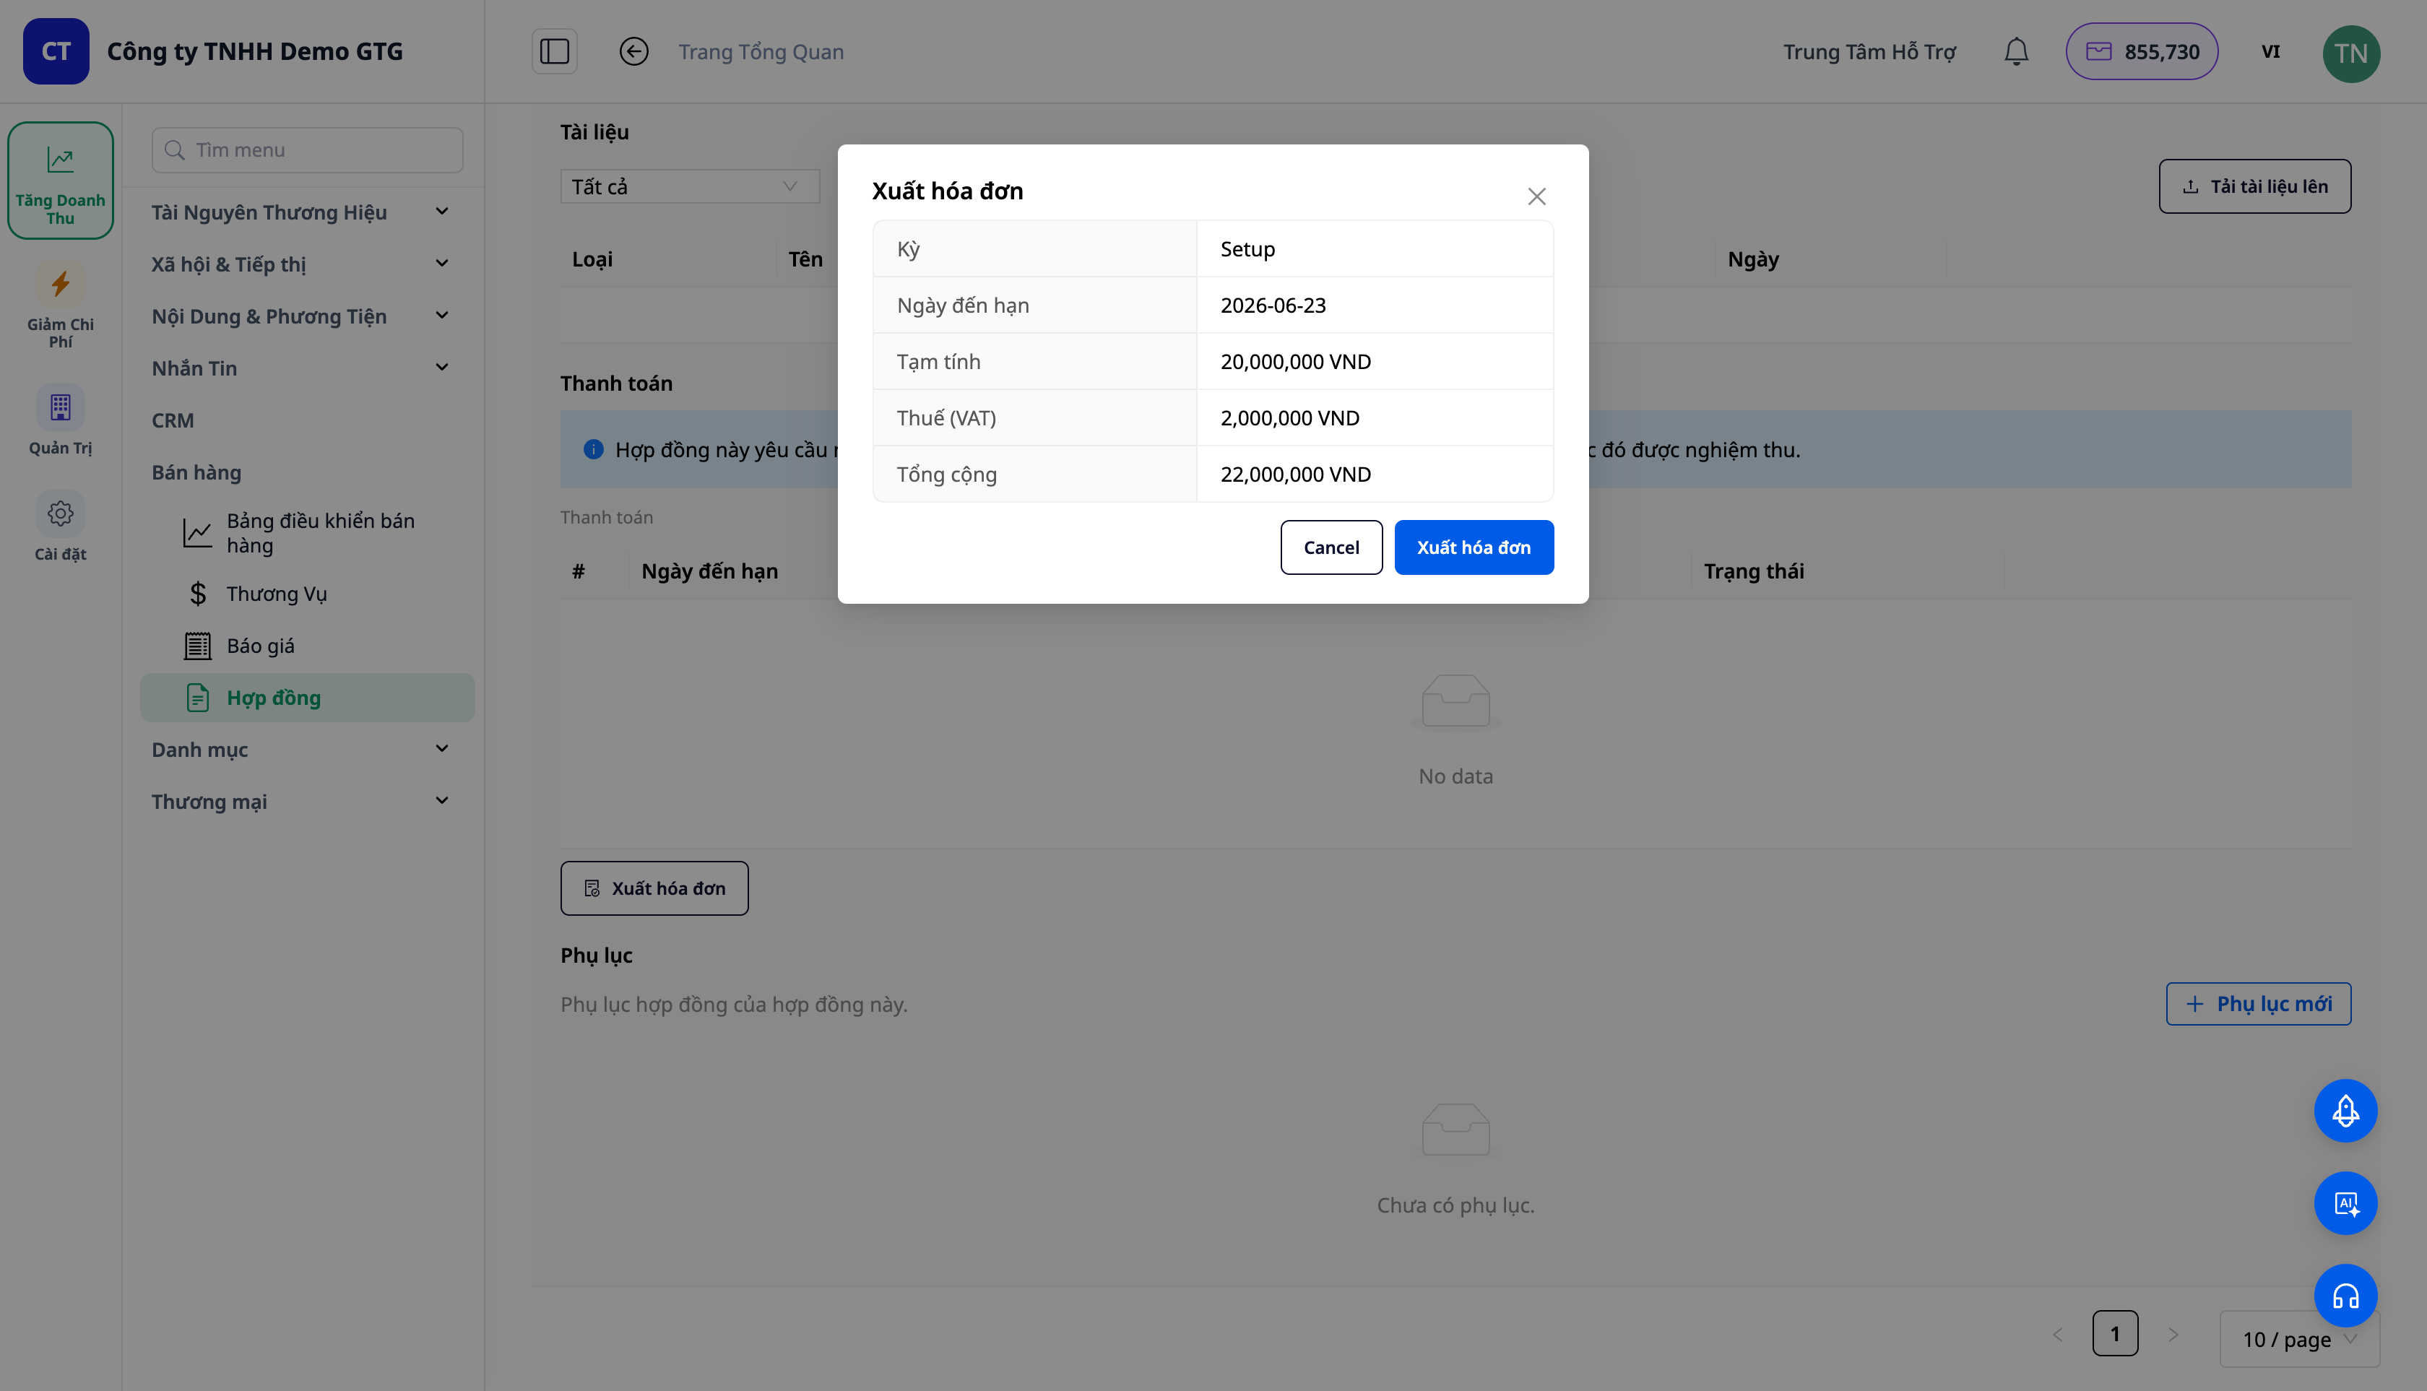The height and width of the screenshot is (1391, 2427).
Task: Toggle the sidebar panel icon
Action: point(554,51)
